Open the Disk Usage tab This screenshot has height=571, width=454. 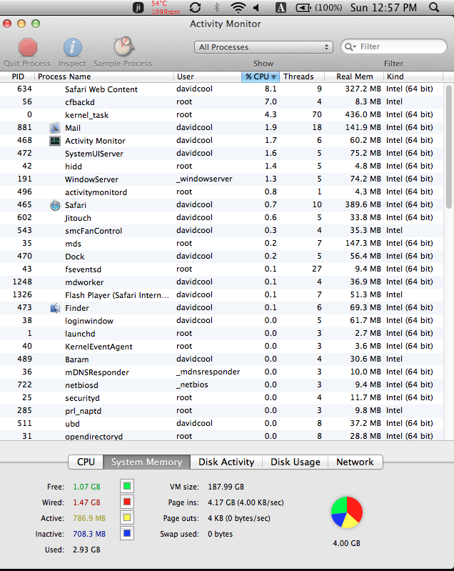296,462
